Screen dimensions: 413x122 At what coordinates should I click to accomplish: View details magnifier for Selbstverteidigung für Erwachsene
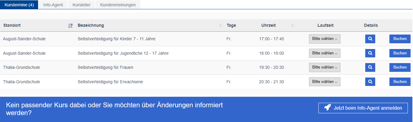(x=370, y=82)
